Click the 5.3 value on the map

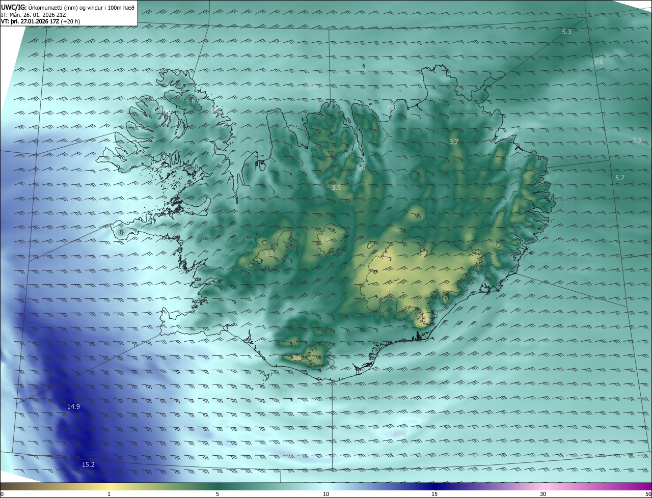click(x=566, y=32)
